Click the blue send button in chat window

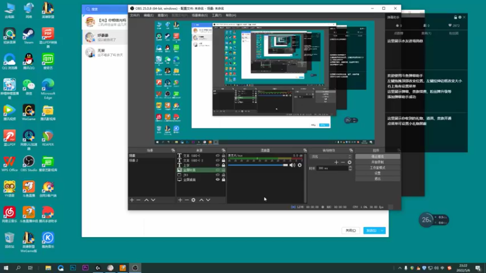[x=371, y=231]
